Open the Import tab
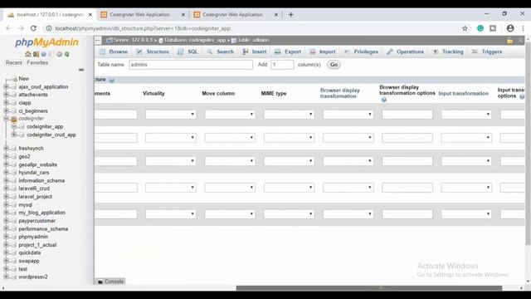Screen dimensions: 531x299 (323, 51)
